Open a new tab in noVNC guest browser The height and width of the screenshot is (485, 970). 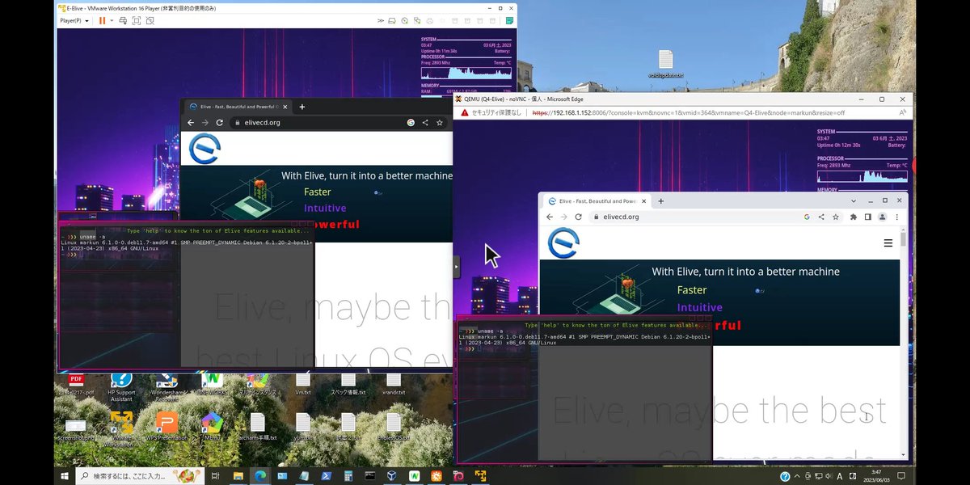click(x=660, y=200)
